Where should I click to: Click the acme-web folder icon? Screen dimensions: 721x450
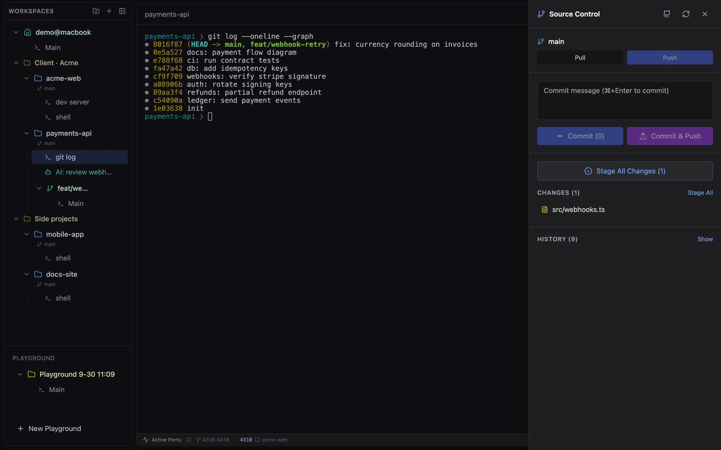pyautogui.click(x=38, y=78)
